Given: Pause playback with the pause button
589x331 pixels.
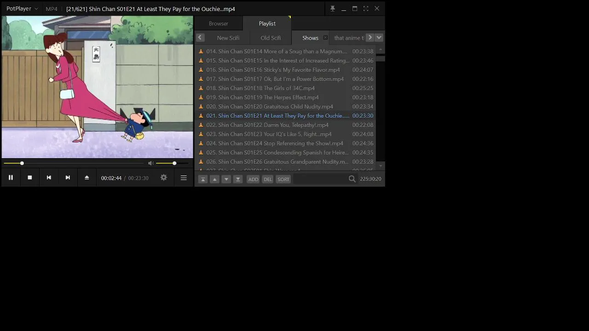Looking at the screenshot, I should (x=11, y=177).
